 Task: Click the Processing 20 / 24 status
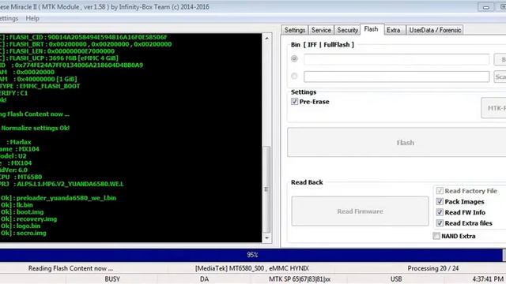point(433,268)
